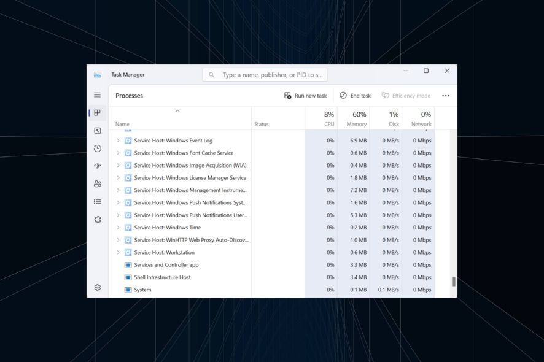Click the Workstation service gear icon
This screenshot has width=544, height=362.
(x=128, y=252)
